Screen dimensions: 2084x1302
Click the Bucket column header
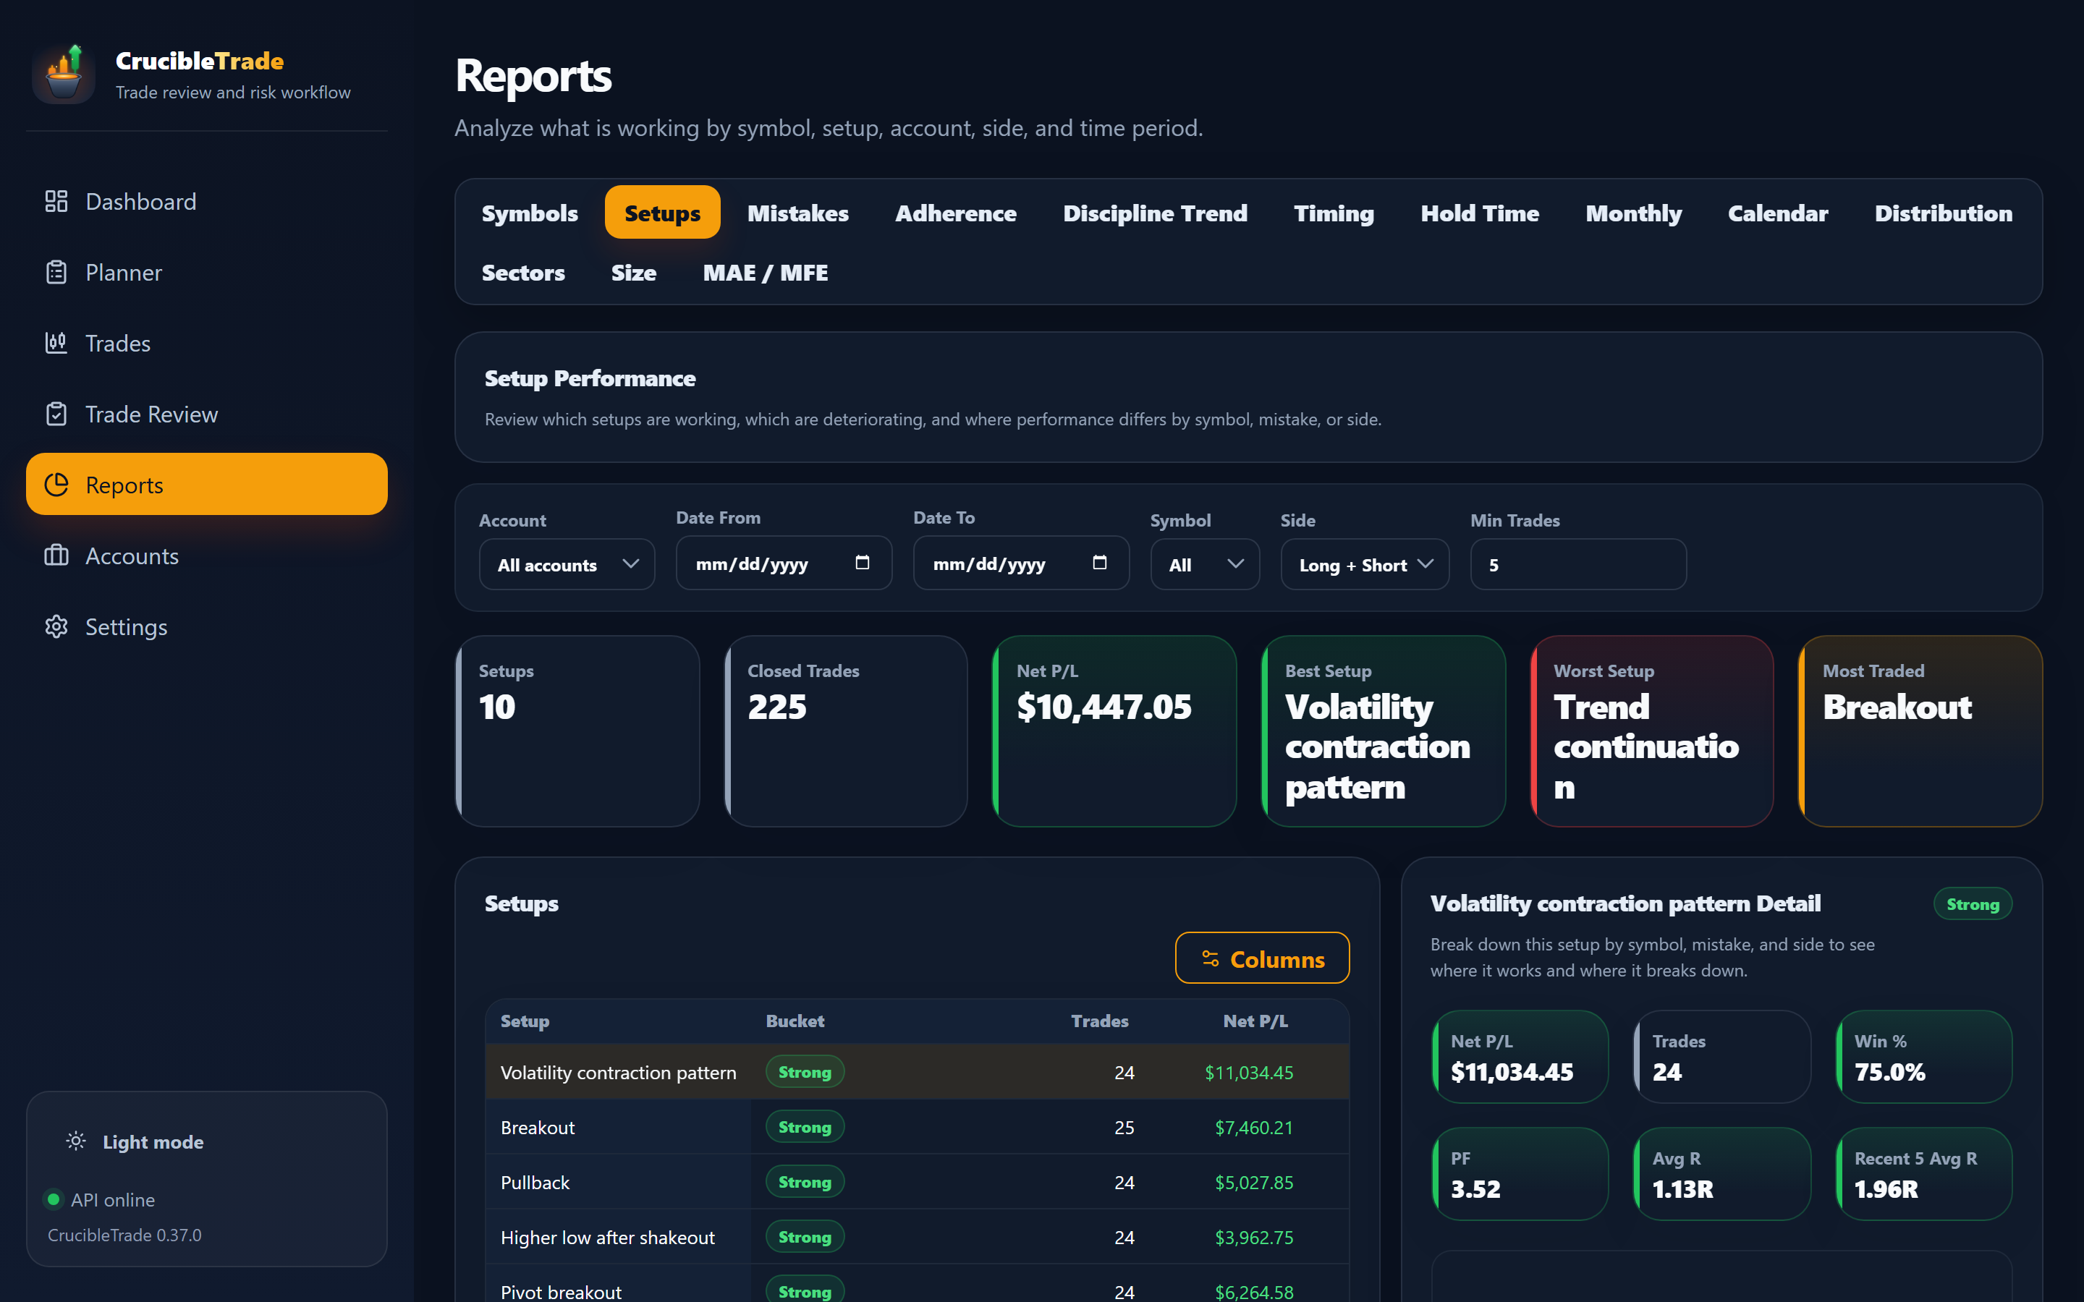click(x=795, y=1021)
